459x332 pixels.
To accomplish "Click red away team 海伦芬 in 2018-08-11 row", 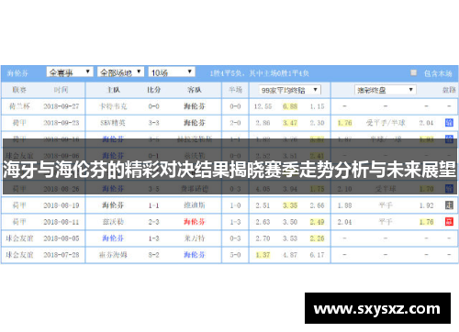I will (x=195, y=222).
